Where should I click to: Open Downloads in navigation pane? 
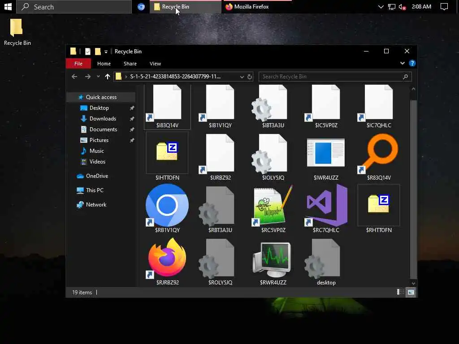pyautogui.click(x=103, y=119)
